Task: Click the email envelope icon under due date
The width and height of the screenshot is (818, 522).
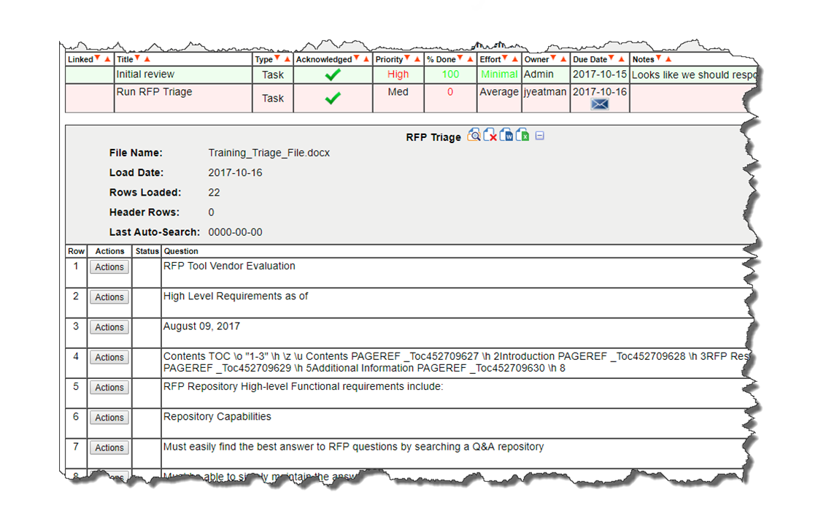Action: [599, 104]
